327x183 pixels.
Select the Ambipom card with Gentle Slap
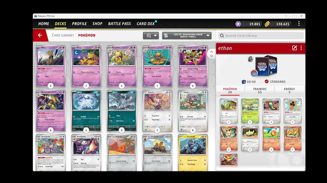51,152
